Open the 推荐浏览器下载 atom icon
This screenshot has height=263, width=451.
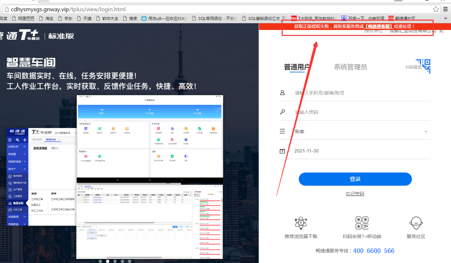click(301, 223)
